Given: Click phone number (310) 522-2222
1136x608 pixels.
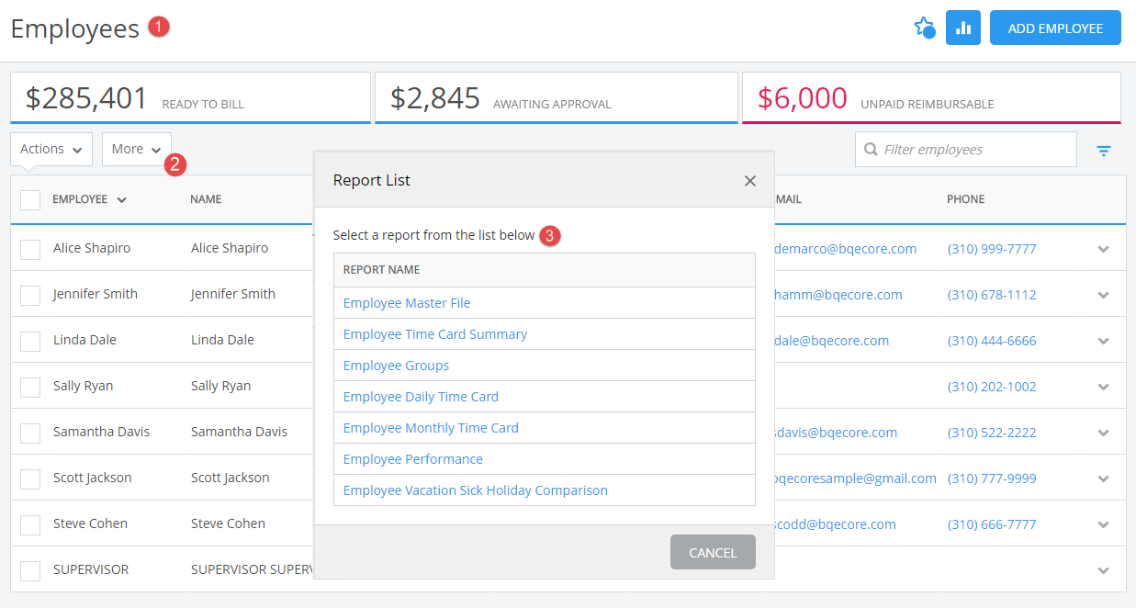Looking at the screenshot, I should (992, 433).
